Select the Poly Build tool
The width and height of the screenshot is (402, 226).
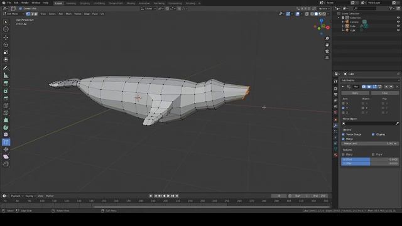pos(6,120)
